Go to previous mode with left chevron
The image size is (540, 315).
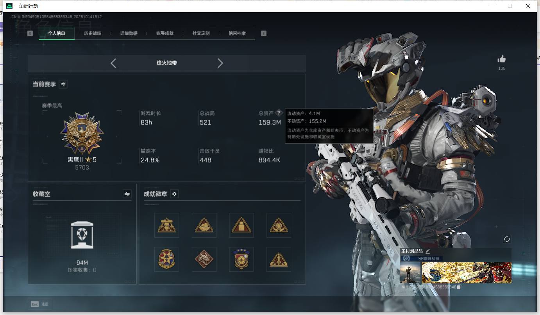113,63
